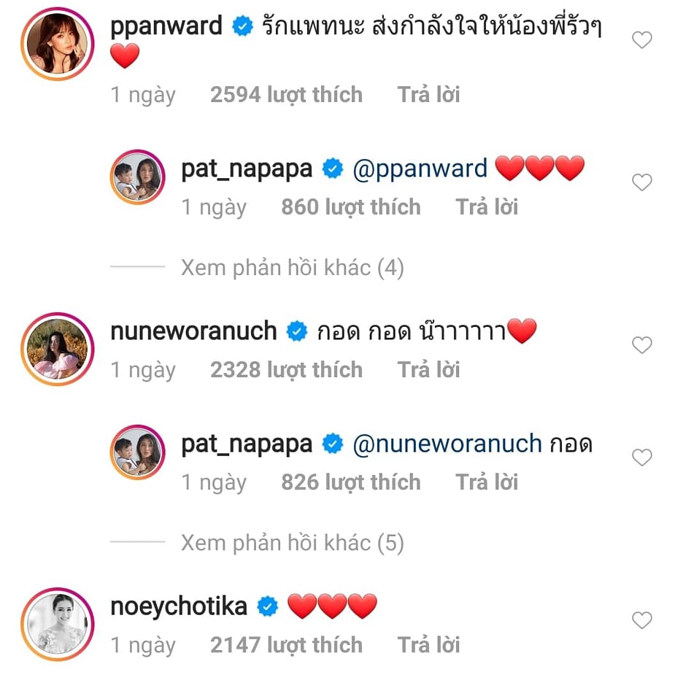683x683 pixels.
Task: Like ppanward's comment with the heart icon
Action: coord(641,40)
